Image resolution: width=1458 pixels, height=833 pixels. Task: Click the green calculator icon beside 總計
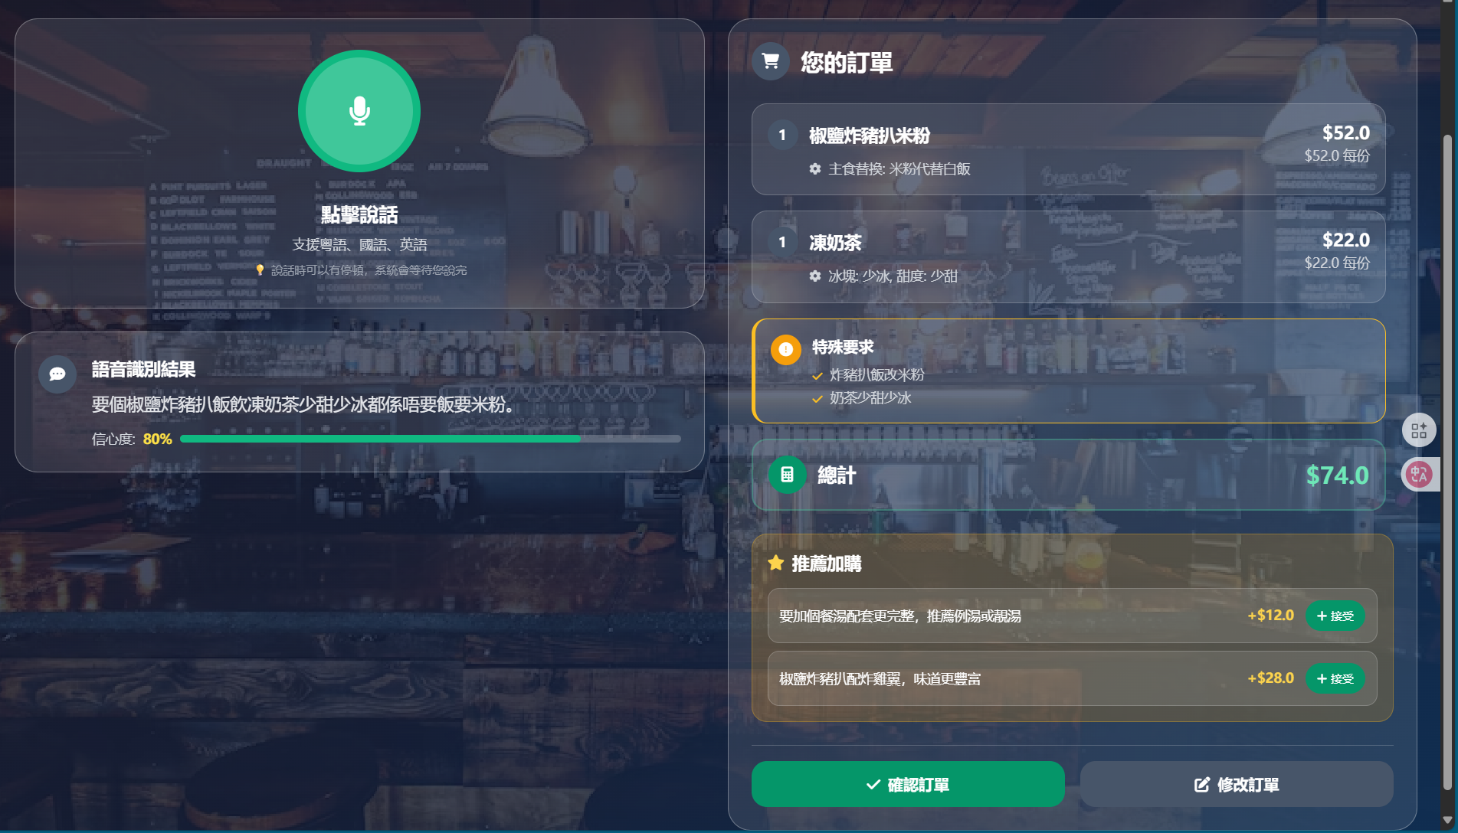point(787,475)
